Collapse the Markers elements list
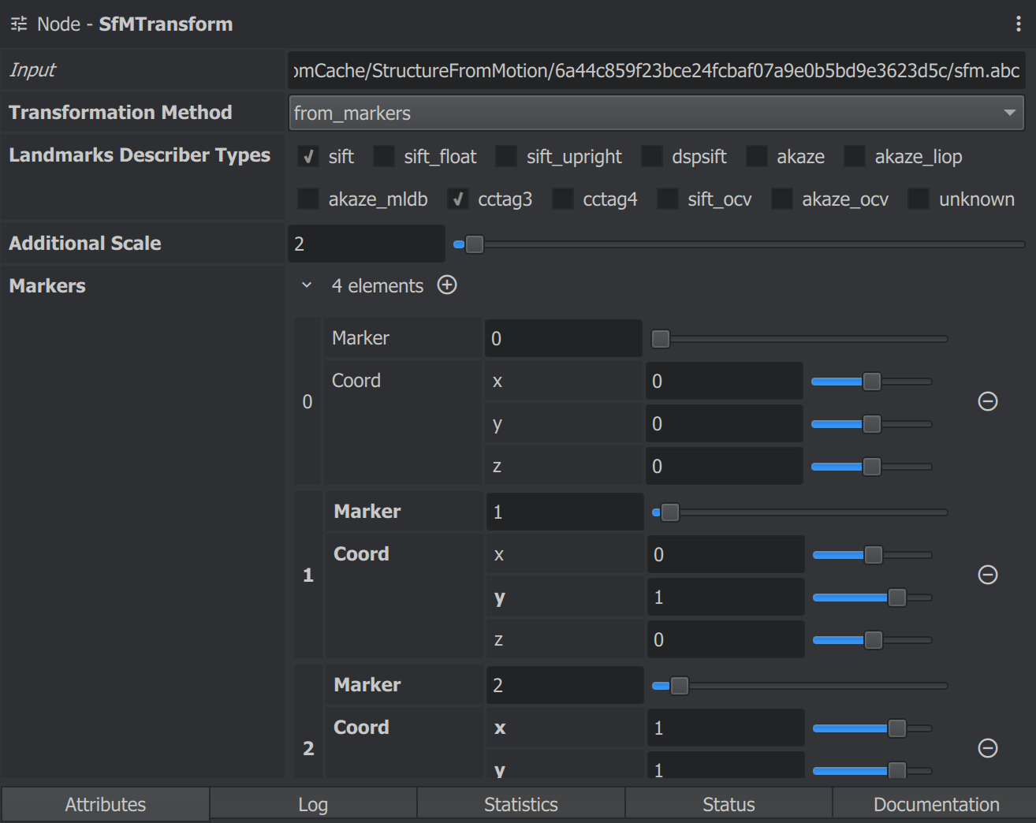The image size is (1036, 823). click(307, 285)
